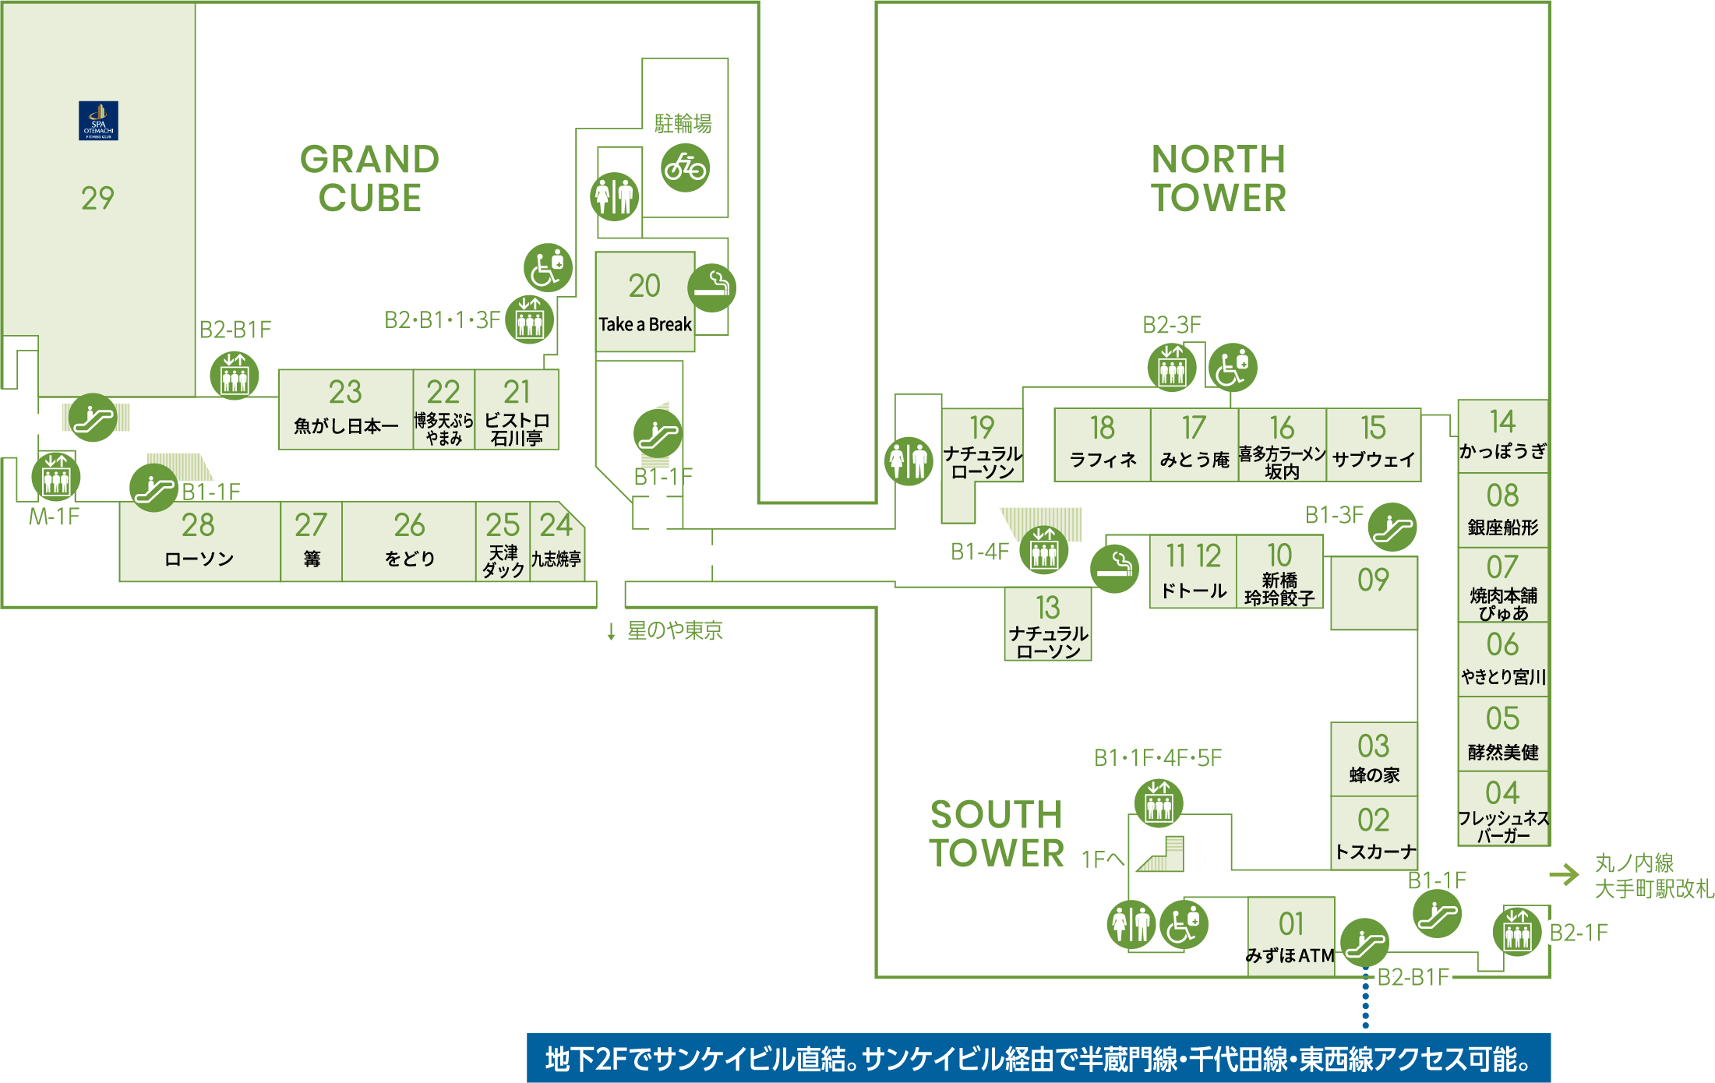Select shop 15 サブウェイ
The width and height of the screenshot is (1715, 1083).
(x=1374, y=445)
